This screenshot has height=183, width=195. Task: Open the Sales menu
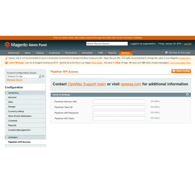tap(27, 53)
